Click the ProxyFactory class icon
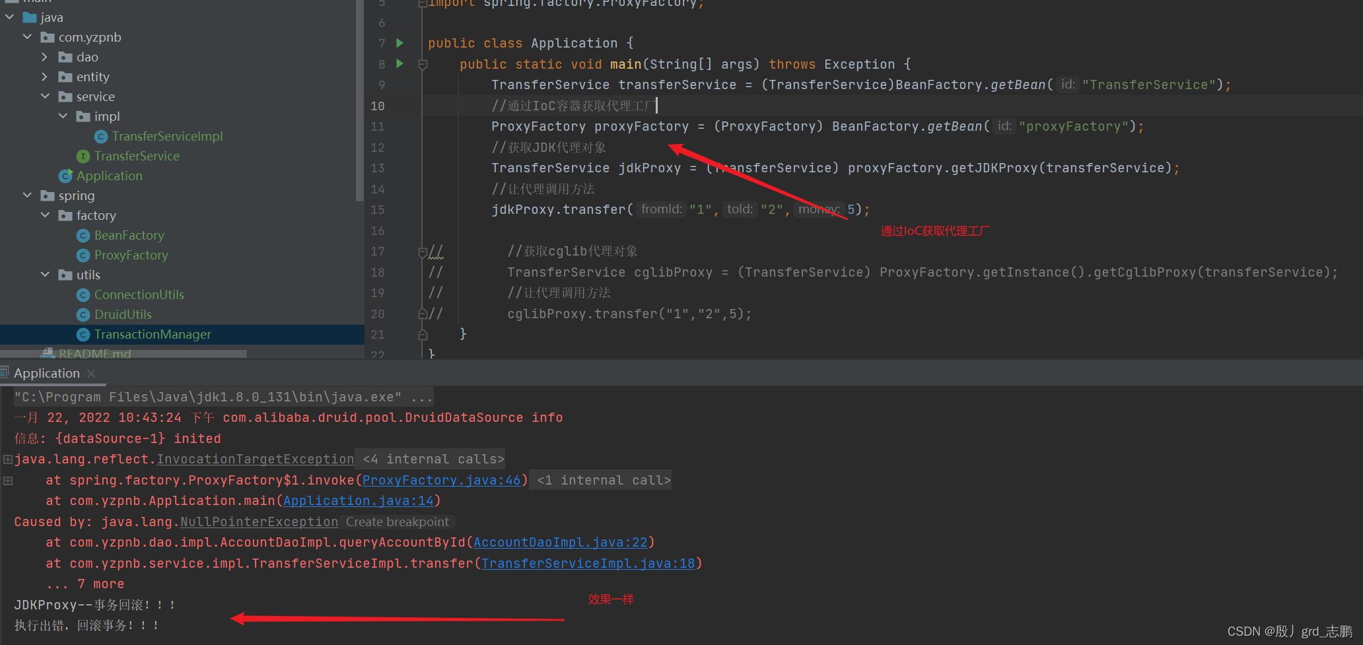Screen dimensions: 1363x645 83,255
